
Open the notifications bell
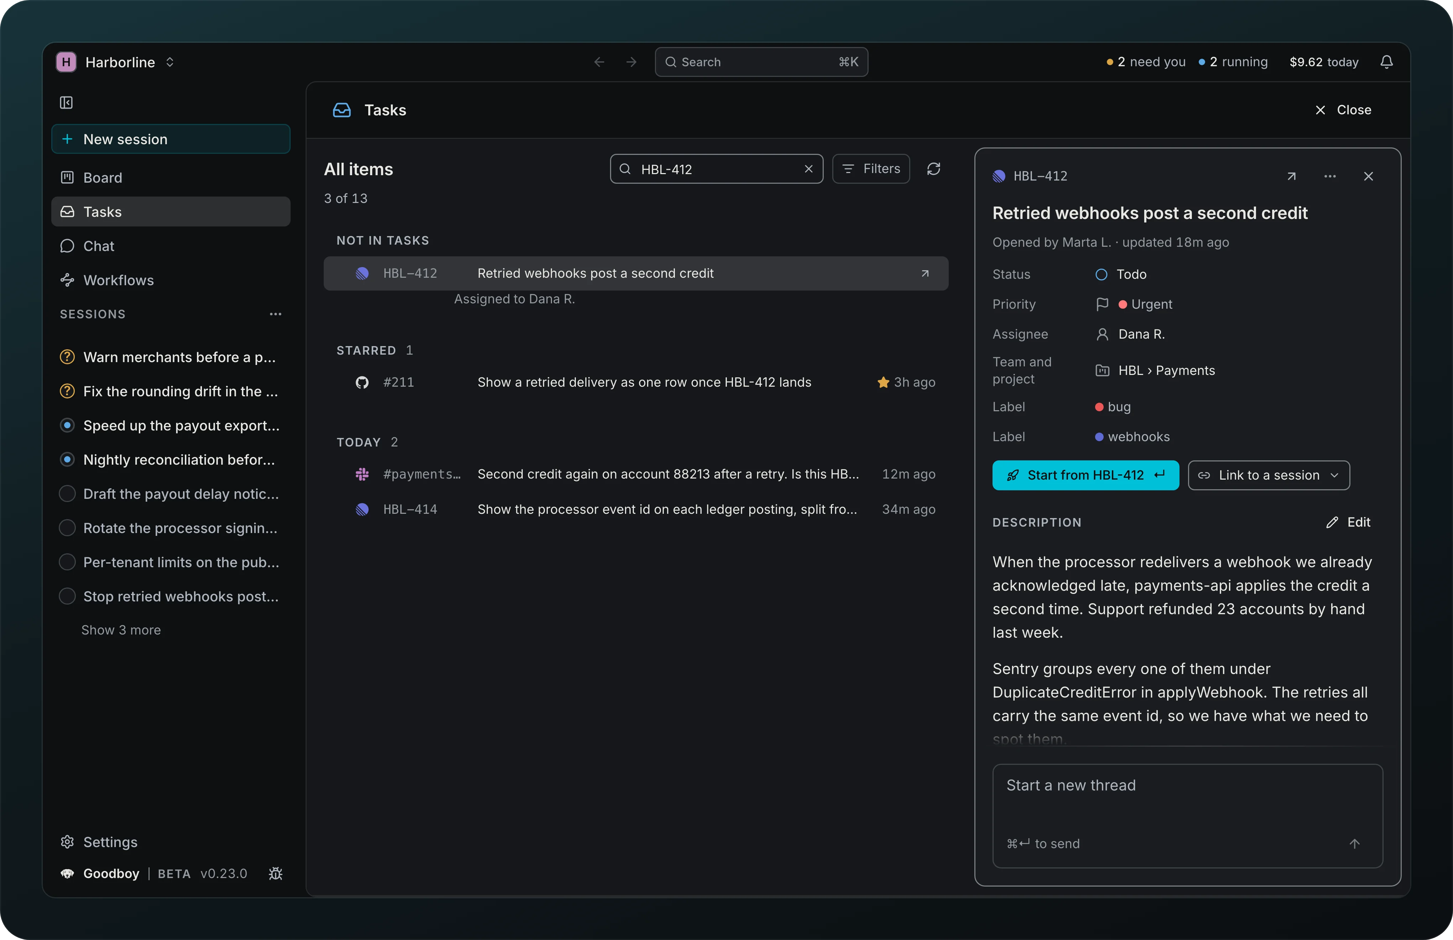1386,62
